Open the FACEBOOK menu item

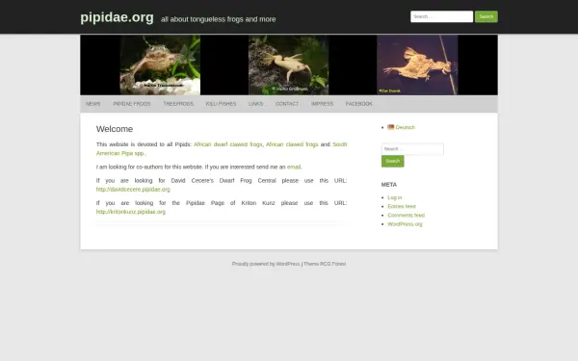pyautogui.click(x=358, y=104)
